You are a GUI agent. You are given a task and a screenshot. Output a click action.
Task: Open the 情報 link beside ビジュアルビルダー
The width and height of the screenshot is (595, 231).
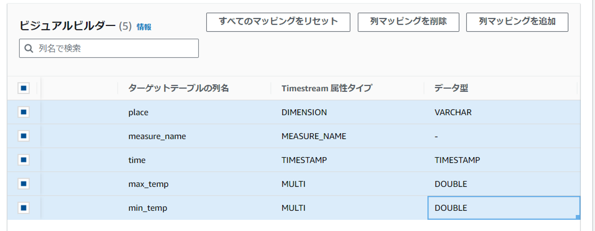[x=144, y=27]
